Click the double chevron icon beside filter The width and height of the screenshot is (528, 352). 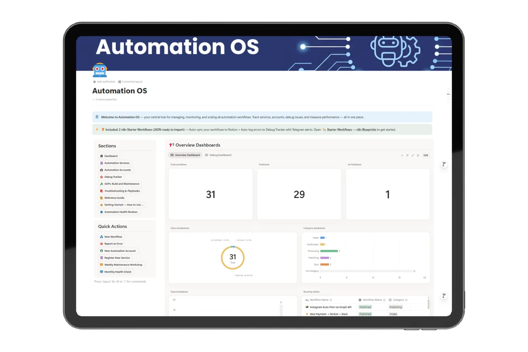click(402, 155)
